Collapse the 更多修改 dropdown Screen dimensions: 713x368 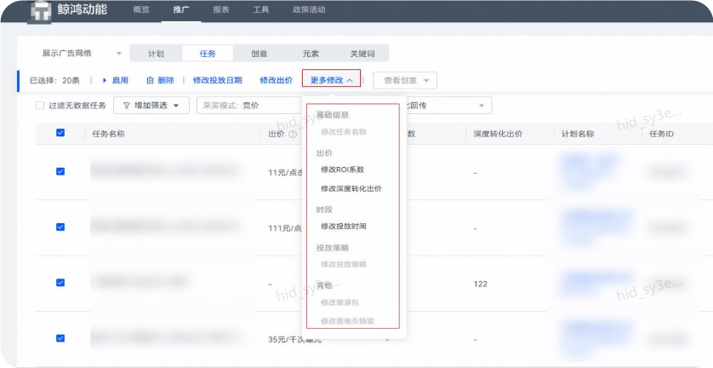(x=332, y=80)
